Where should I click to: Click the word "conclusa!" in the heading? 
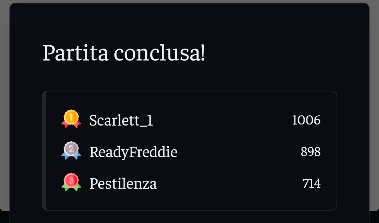pos(160,53)
